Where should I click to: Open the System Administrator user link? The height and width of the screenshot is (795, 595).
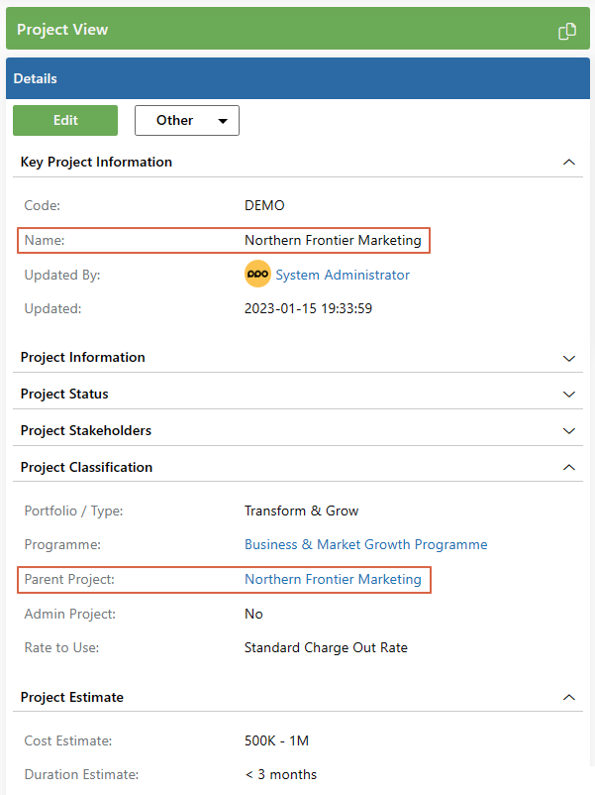(344, 275)
